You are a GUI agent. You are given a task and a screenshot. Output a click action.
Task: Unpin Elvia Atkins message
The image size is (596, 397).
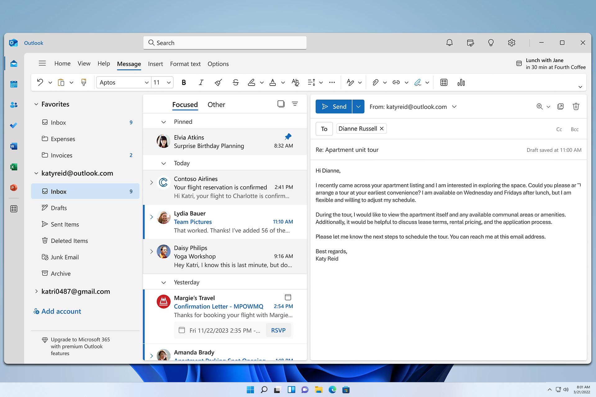tap(288, 137)
